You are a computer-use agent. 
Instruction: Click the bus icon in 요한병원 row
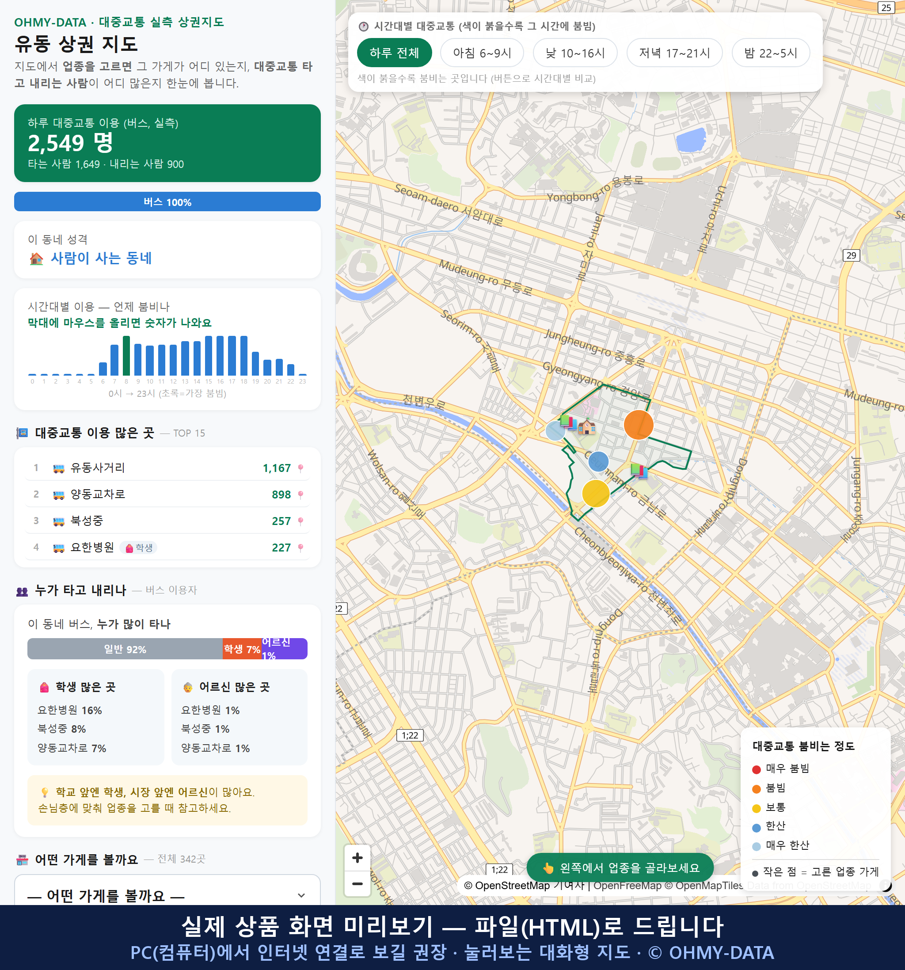pyautogui.click(x=58, y=548)
